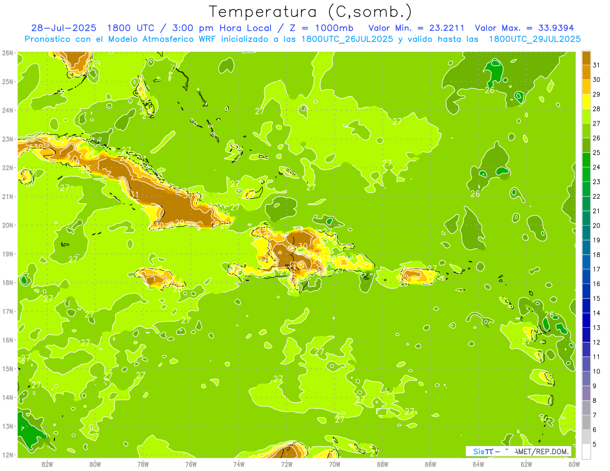Viewport: 610px width, 471px height.
Task: Click the 24N latitude axis label
Action: coord(8,110)
